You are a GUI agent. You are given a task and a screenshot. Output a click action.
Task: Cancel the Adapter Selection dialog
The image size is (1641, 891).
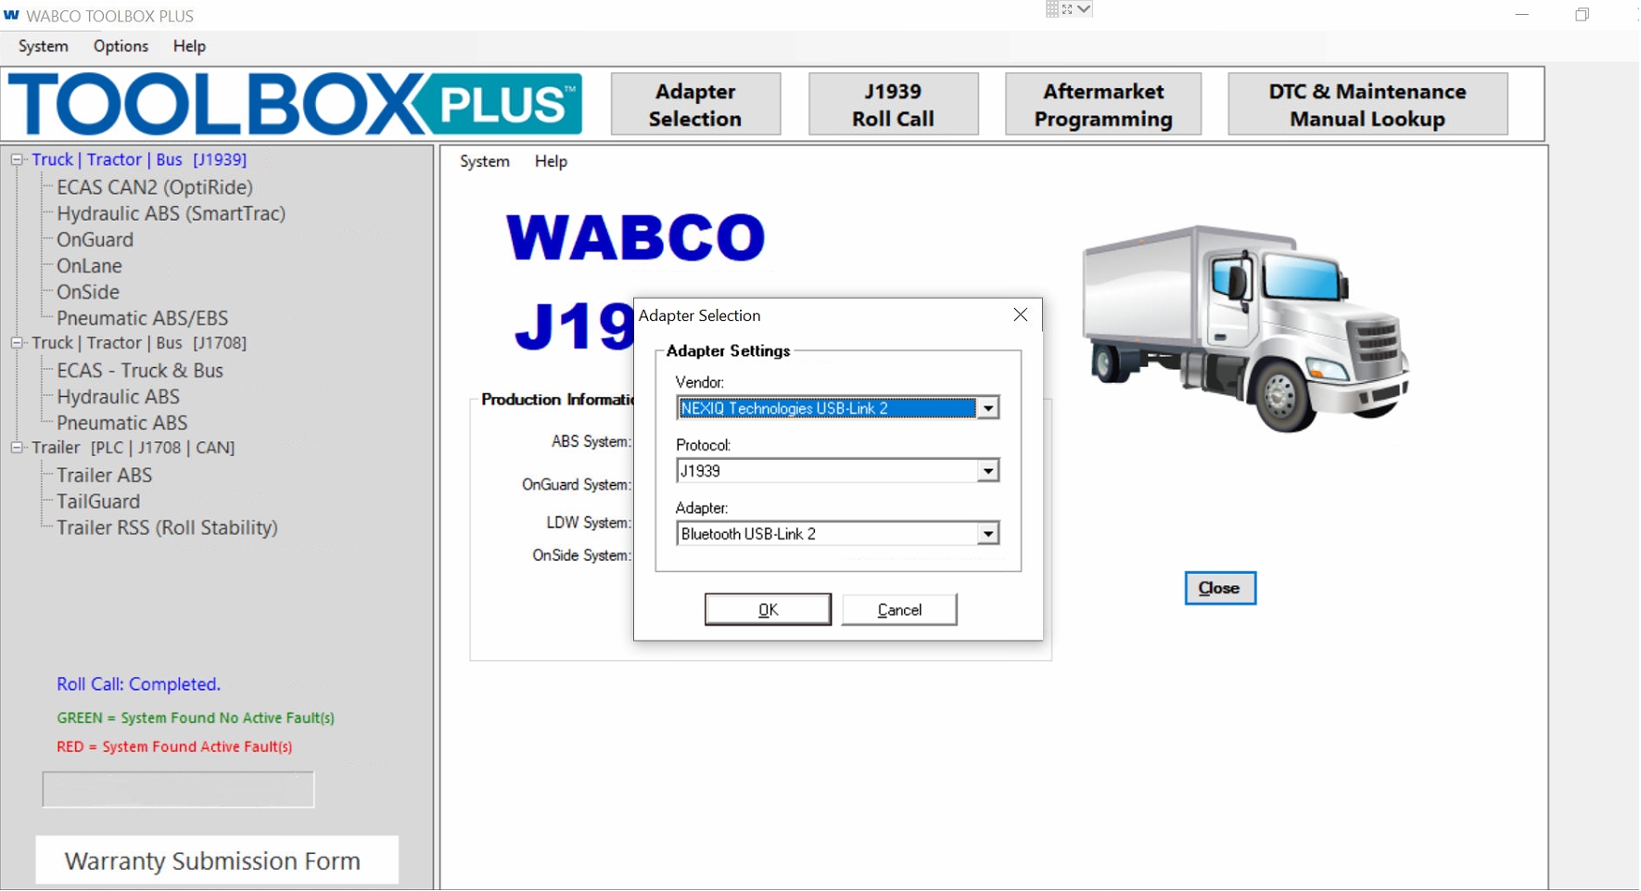(x=897, y=609)
